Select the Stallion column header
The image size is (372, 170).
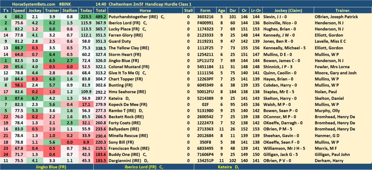(x=70, y=10)
